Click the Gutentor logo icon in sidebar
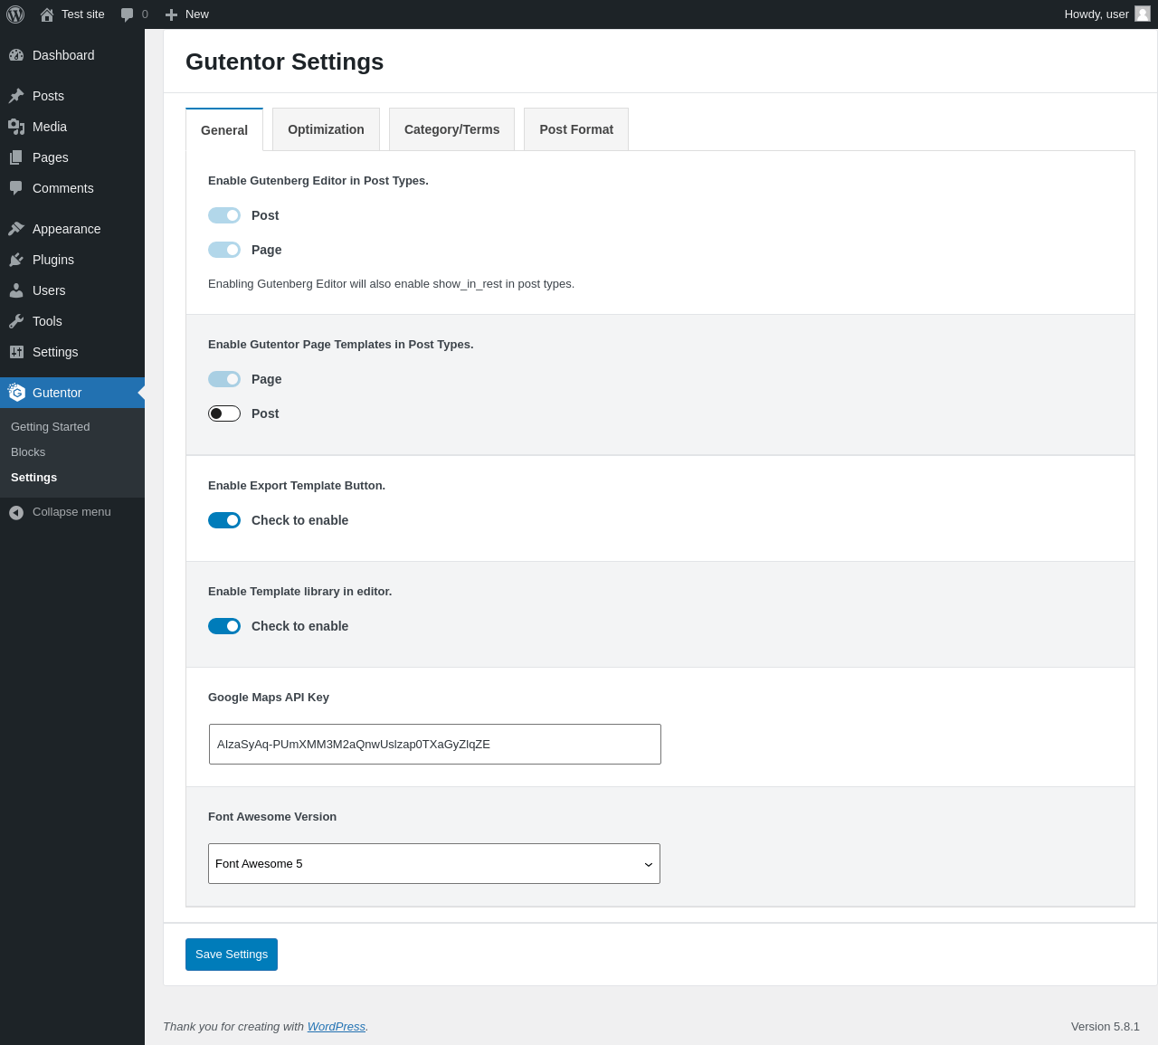 coord(16,393)
